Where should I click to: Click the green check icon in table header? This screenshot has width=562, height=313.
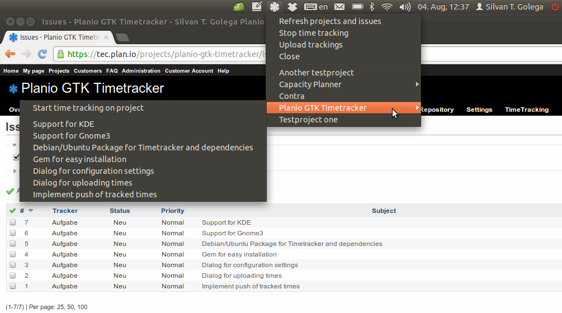pyautogui.click(x=12, y=211)
